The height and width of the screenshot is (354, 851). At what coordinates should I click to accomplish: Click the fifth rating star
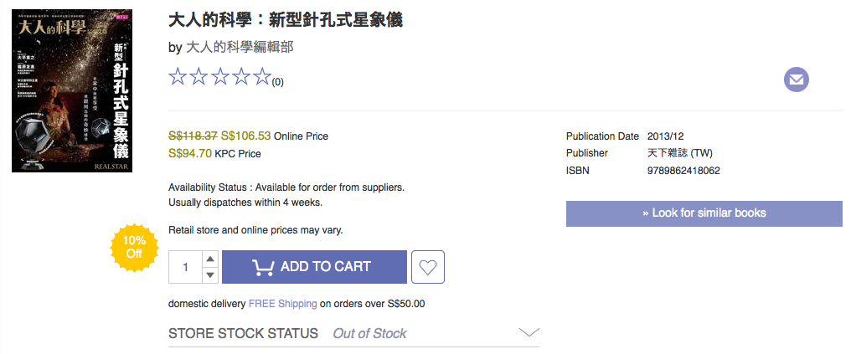pyautogui.click(x=262, y=78)
